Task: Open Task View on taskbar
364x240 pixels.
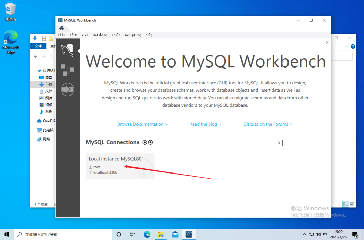Action: [132, 234]
